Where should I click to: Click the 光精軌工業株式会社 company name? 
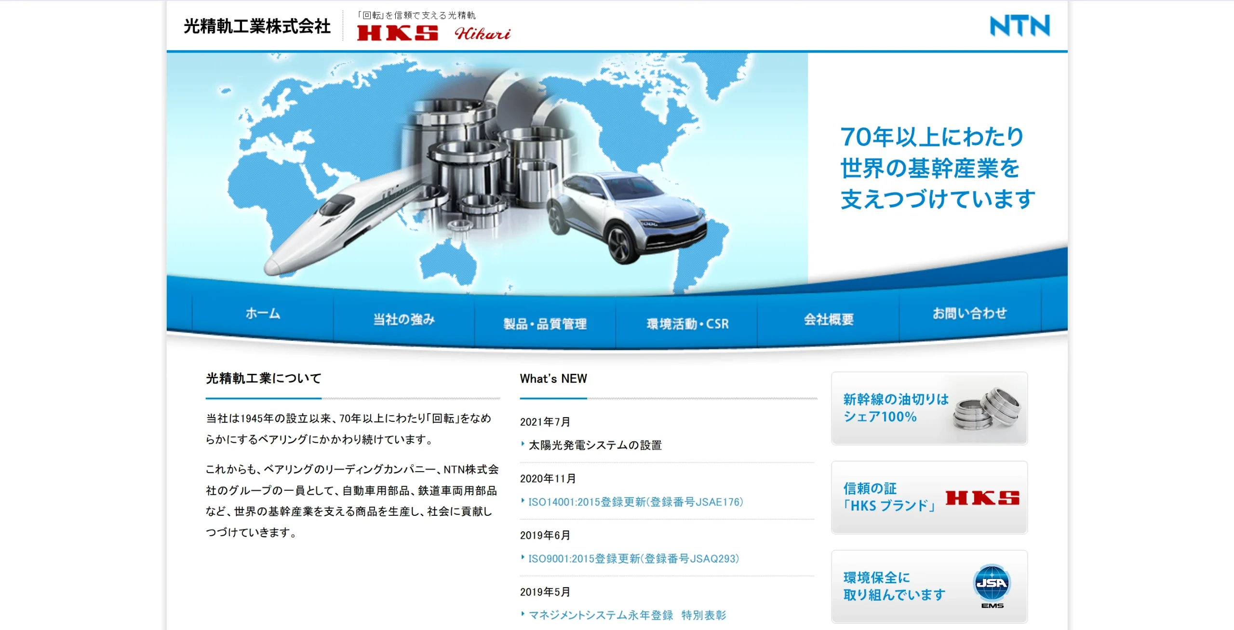click(257, 26)
